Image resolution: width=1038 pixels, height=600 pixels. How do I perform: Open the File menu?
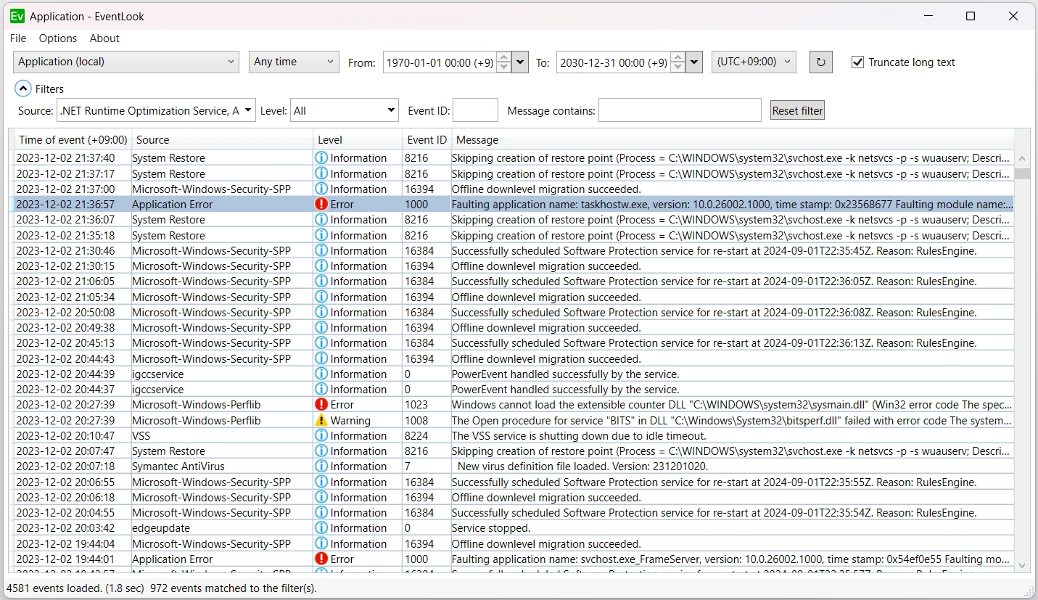click(18, 38)
